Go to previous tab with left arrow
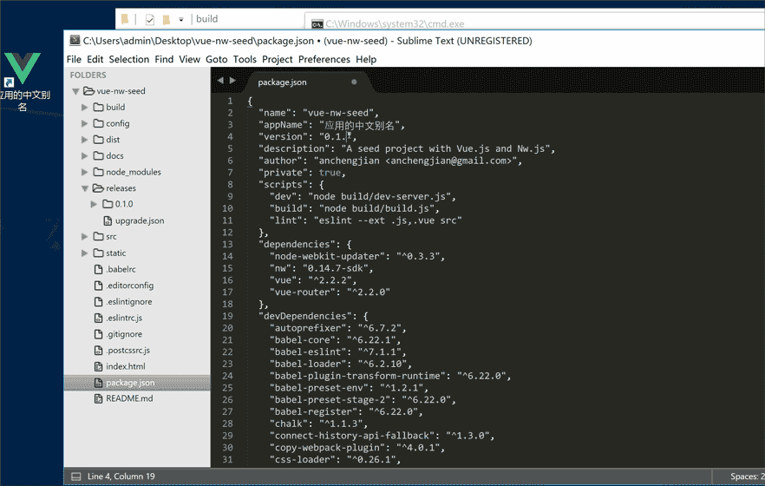This screenshot has width=765, height=486. pyautogui.click(x=220, y=81)
